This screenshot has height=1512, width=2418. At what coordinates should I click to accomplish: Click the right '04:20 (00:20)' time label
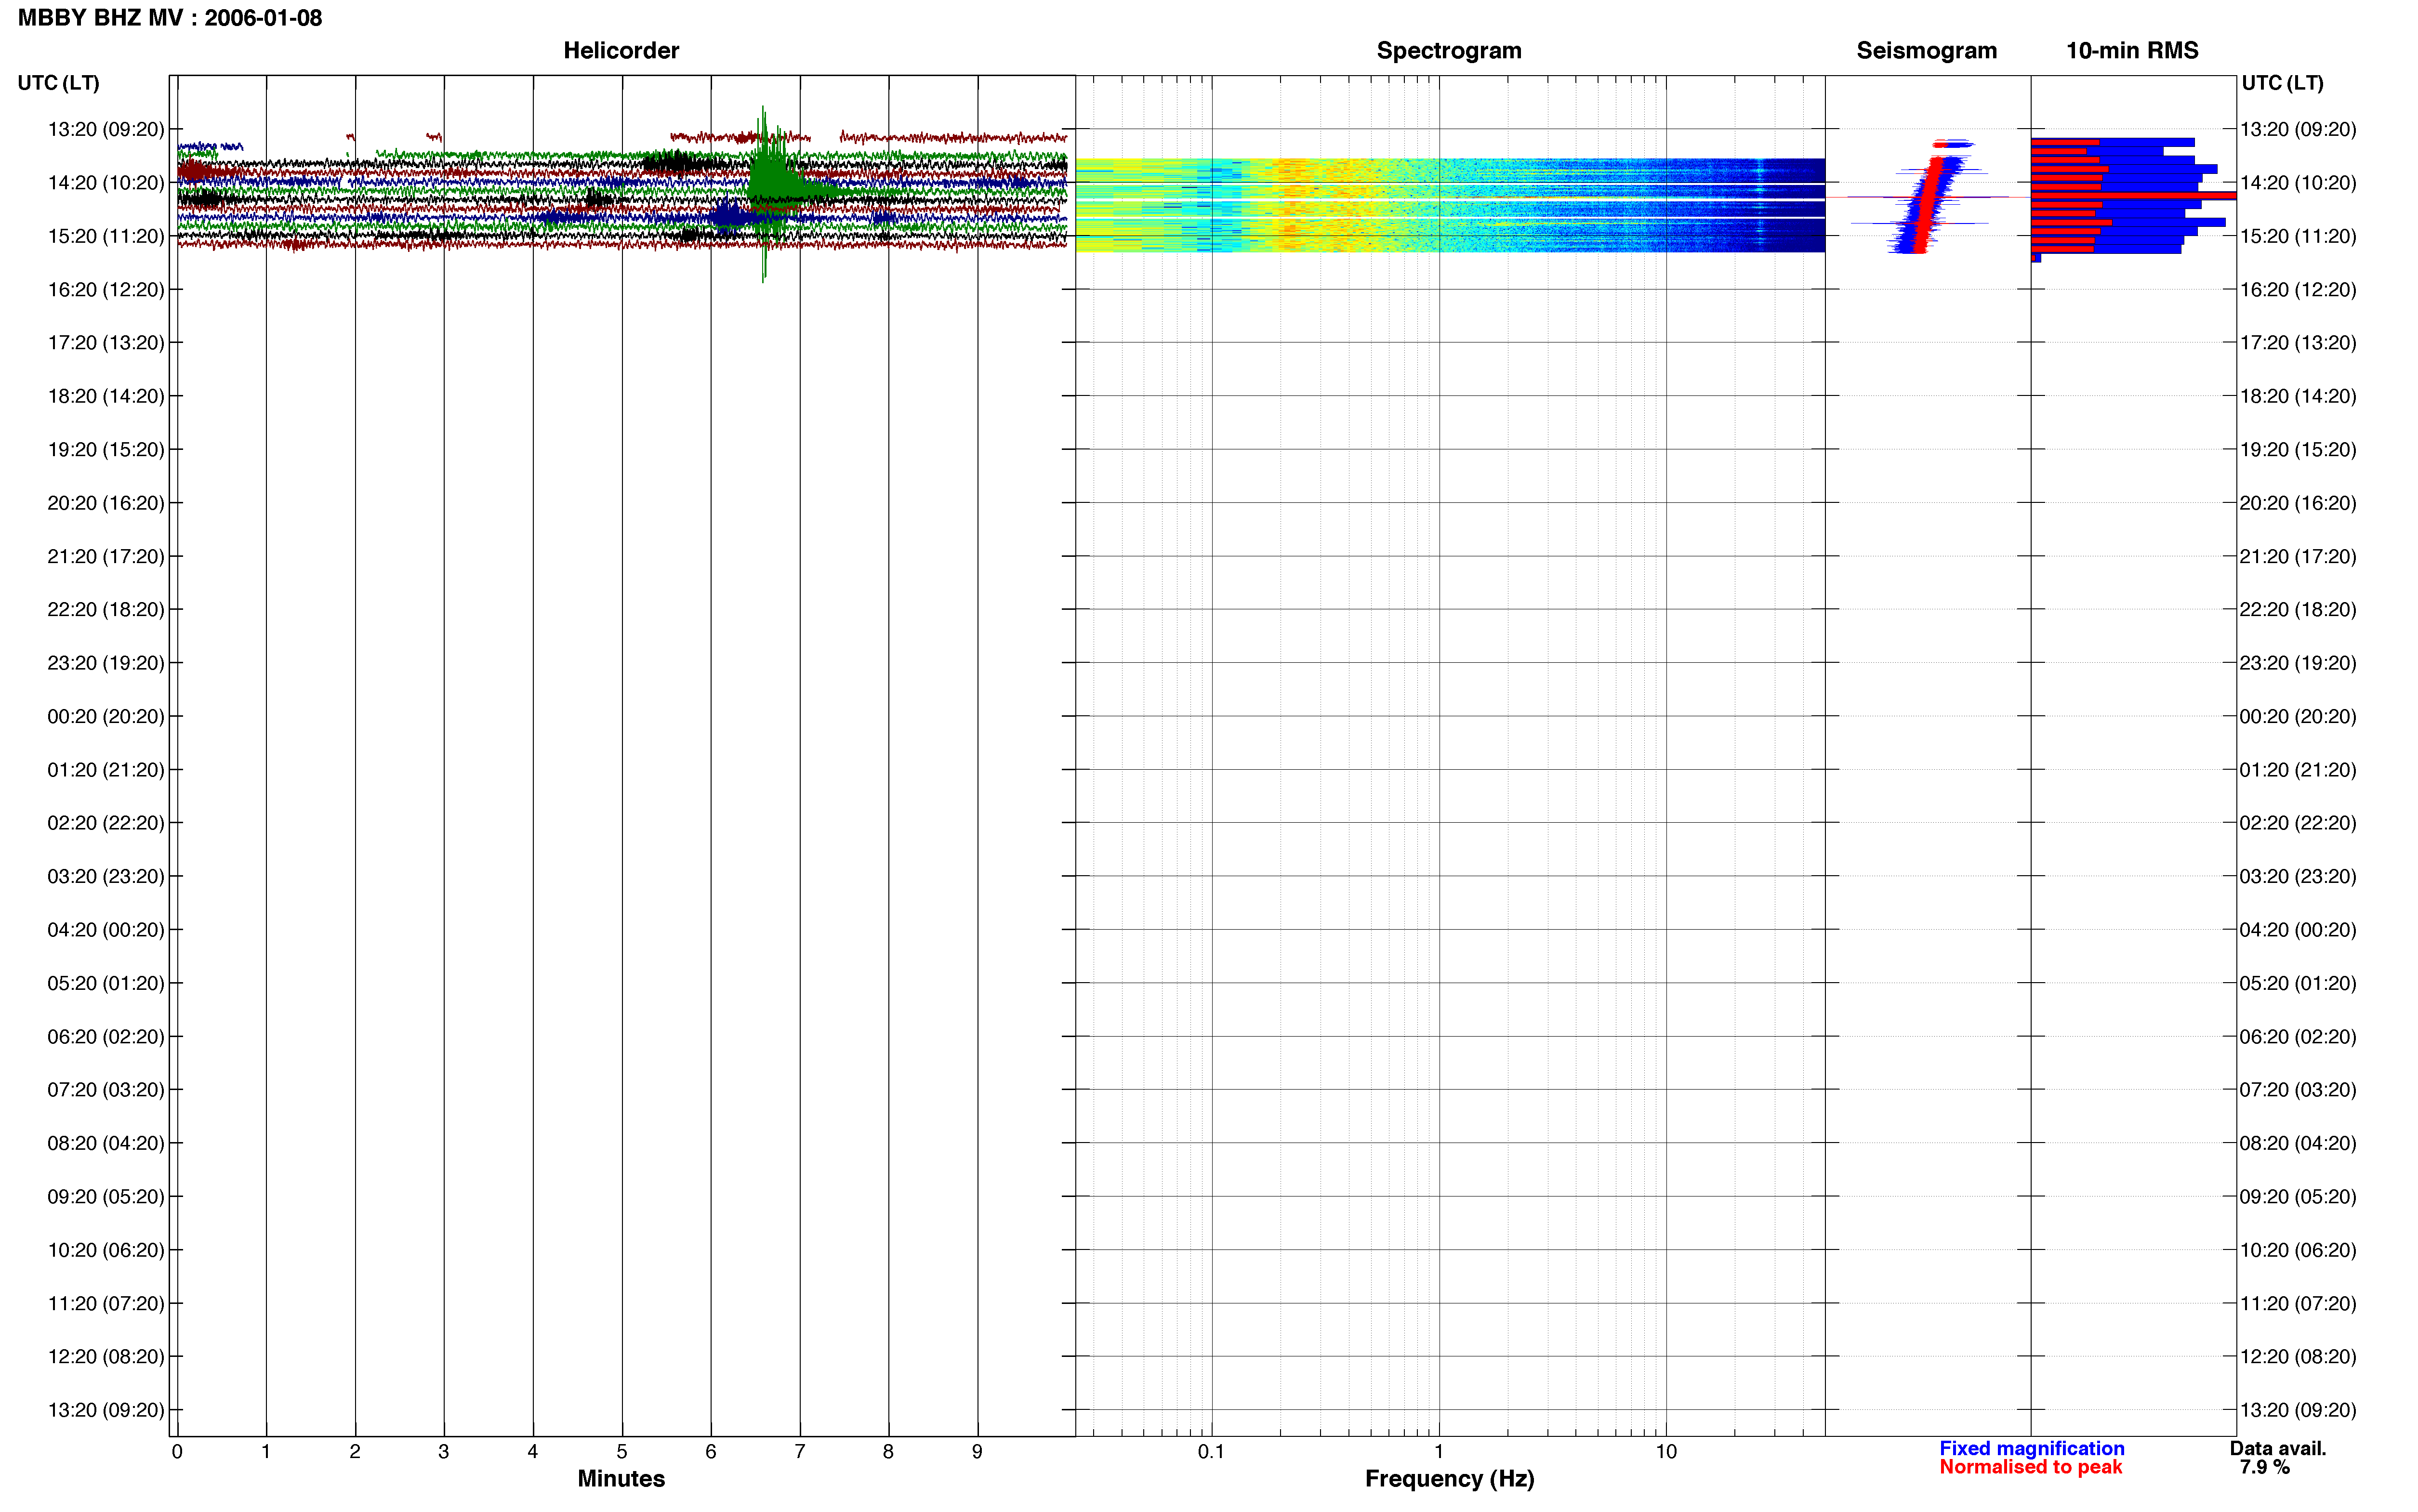[x=2298, y=929]
